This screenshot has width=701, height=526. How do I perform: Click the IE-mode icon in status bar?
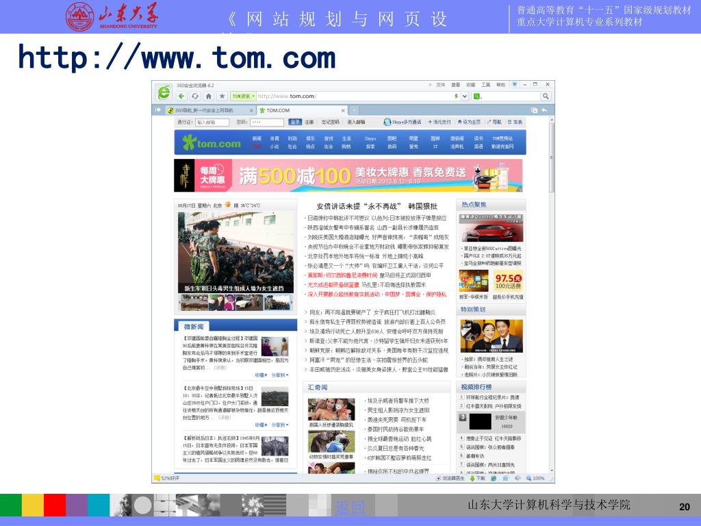tap(494, 478)
